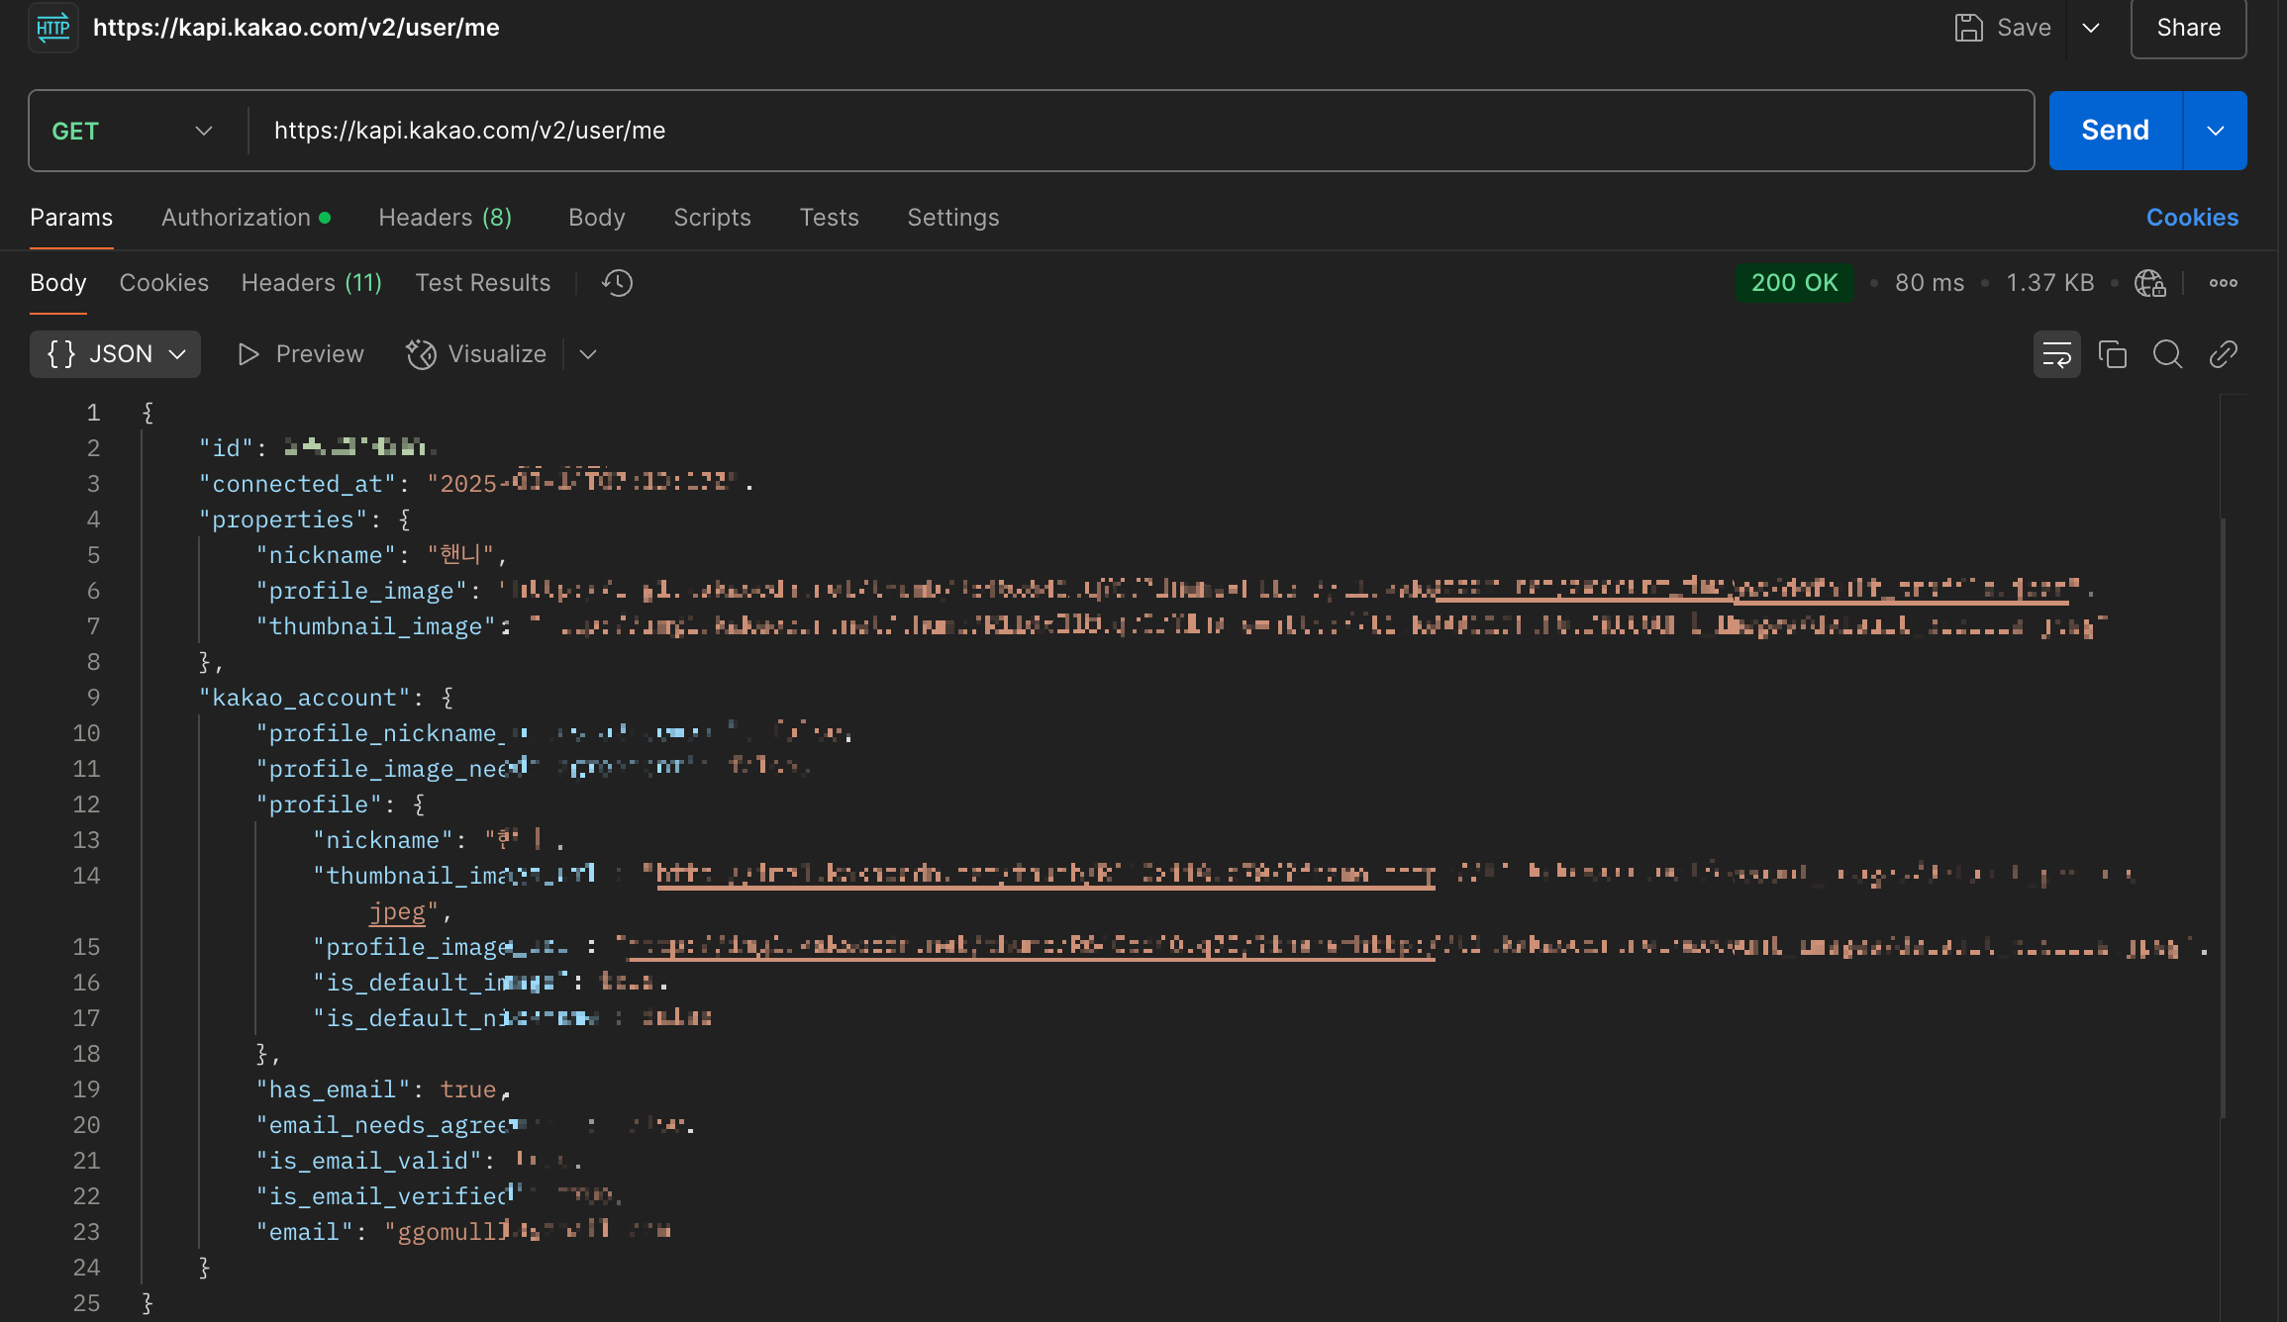Open search in response body
This screenshot has height=1322, width=2287.
(x=2167, y=354)
